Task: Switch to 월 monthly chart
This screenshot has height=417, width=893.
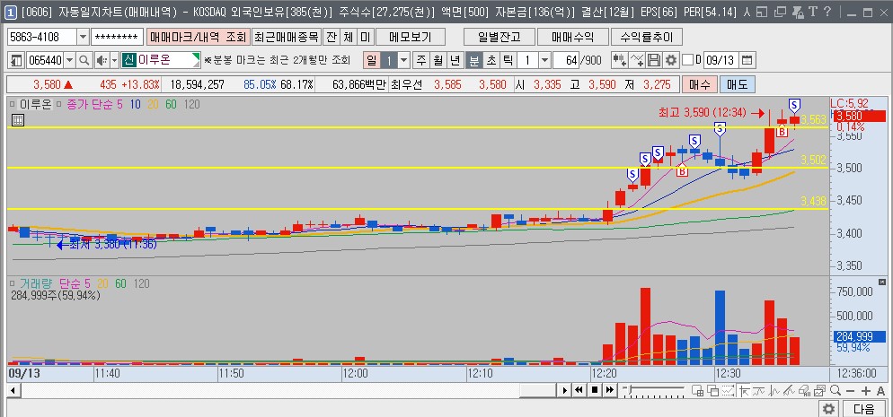Action: point(438,60)
